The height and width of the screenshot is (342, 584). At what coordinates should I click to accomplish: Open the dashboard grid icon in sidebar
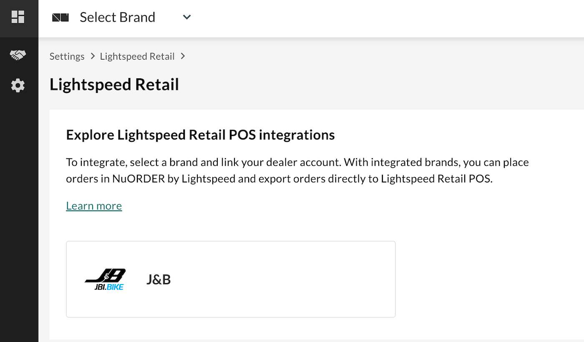pos(18,17)
